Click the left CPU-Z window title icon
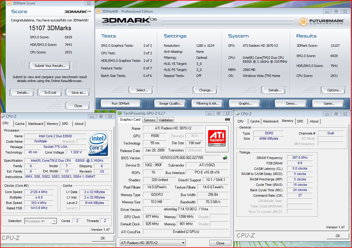The height and width of the screenshot is (248, 352). [3, 116]
